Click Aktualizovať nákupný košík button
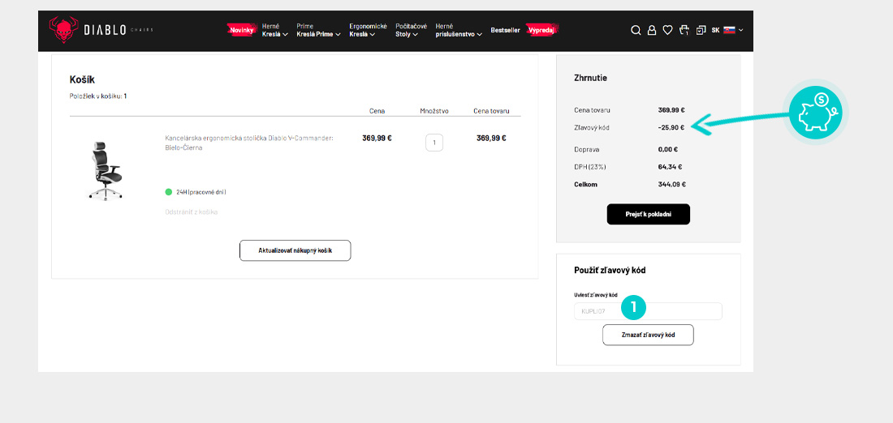The height and width of the screenshot is (423, 893). tap(295, 250)
